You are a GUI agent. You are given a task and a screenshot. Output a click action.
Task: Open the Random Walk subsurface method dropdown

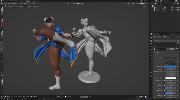pyautogui.click(x=170, y=64)
